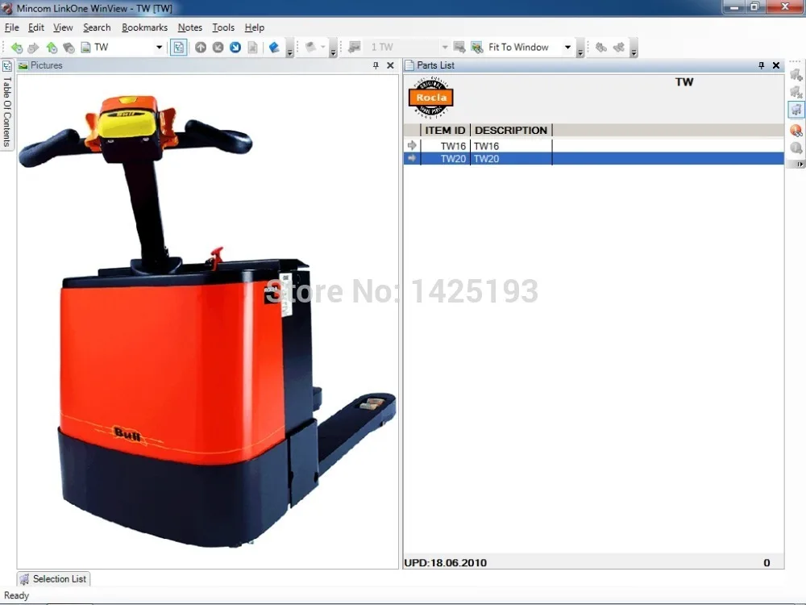Screen dimensions: 806x605
Task: Click the blue down-right arrow circle icon
Action: 235,48
